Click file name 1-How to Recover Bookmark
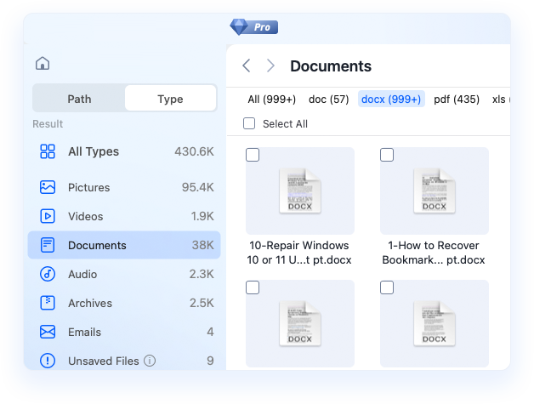The width and height of the screenshot is (534, 404). coord(434,253)
